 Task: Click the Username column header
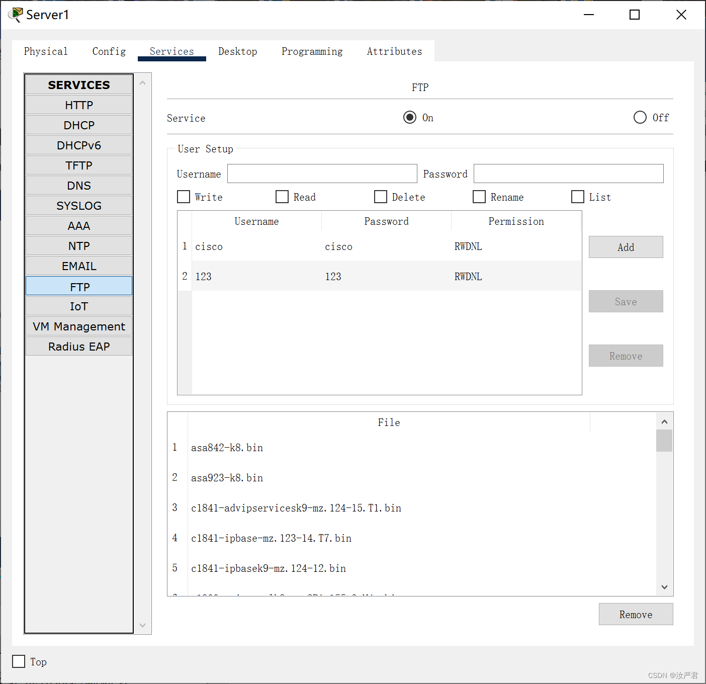[x=256, y=221]
